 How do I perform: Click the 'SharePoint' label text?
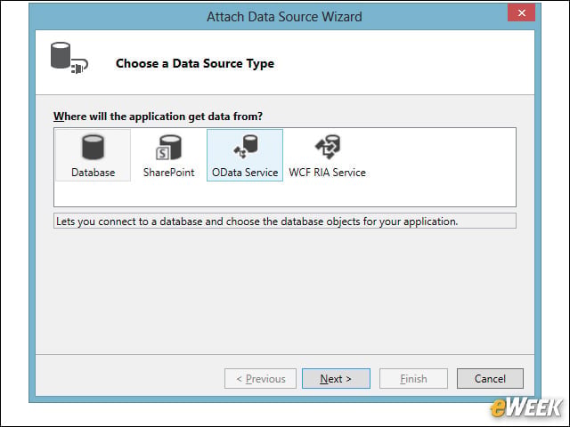168,173
